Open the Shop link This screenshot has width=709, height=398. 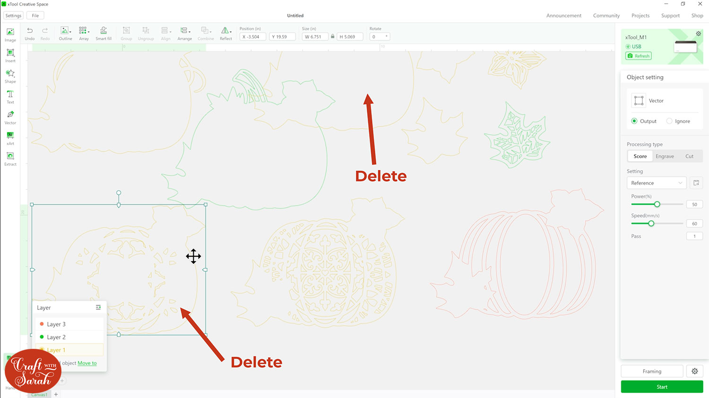coord(697,16)
